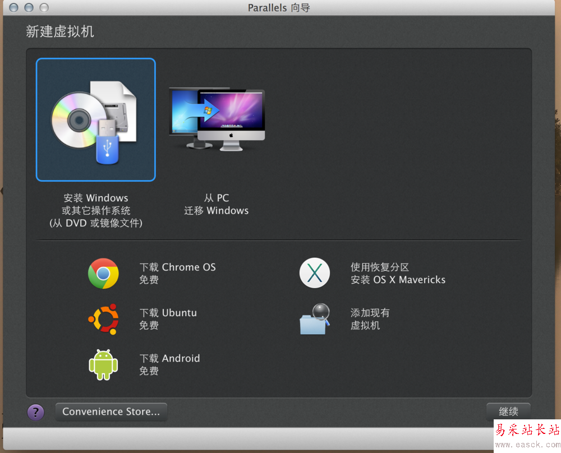Open the Convenience Store button
Screen dimensions: 561x453
point(111,412)
